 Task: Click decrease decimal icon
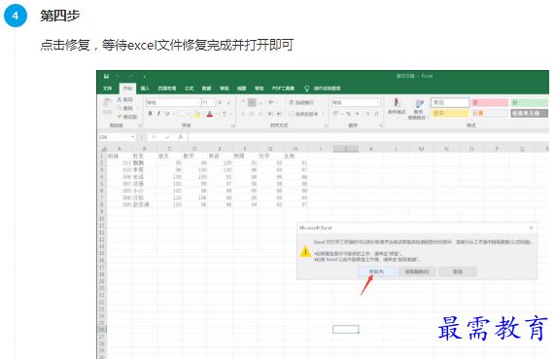tap(376, 114)
